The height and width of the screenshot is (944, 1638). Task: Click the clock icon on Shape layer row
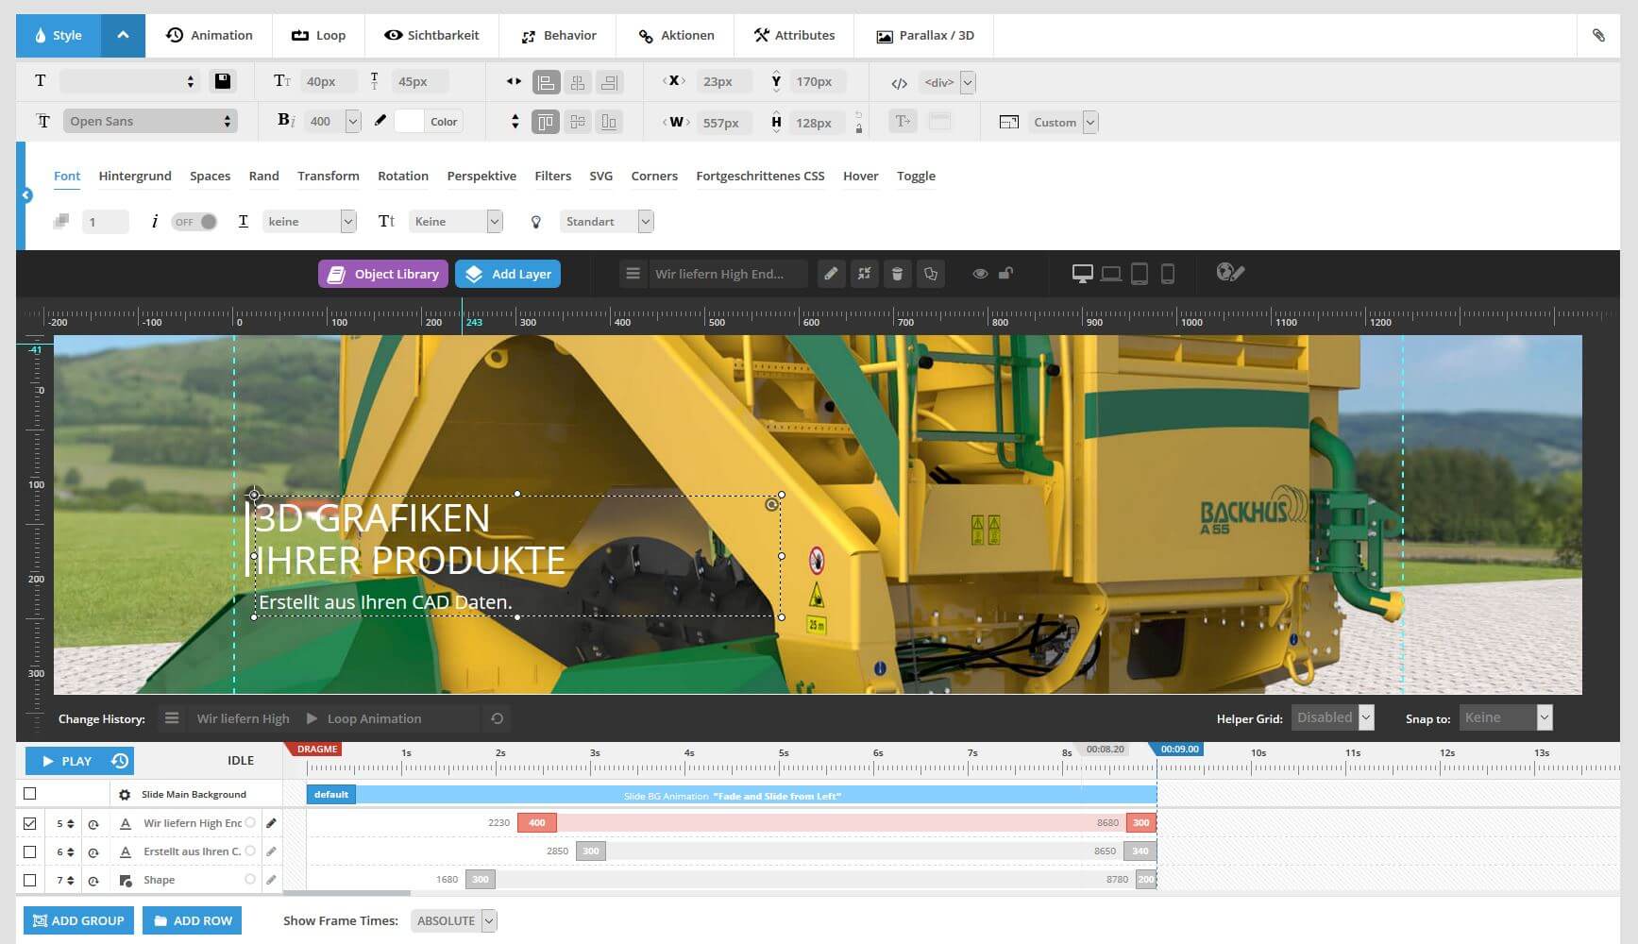93,881
